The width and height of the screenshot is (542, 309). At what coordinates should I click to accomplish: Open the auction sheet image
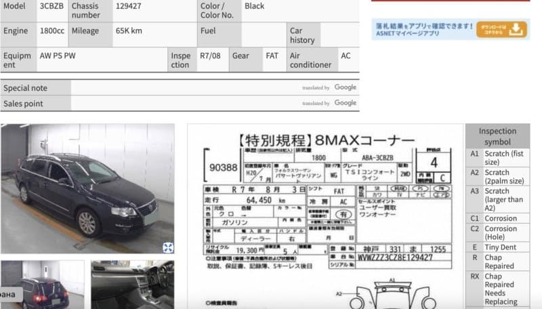click(x=325, y=216)
